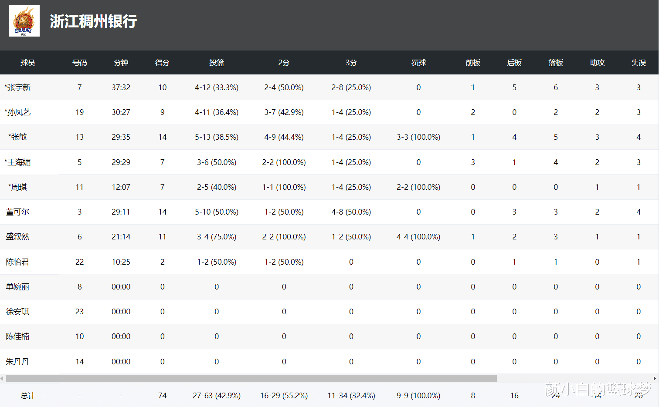Click the left scrollbar arrow

click(x=2, y=378)
